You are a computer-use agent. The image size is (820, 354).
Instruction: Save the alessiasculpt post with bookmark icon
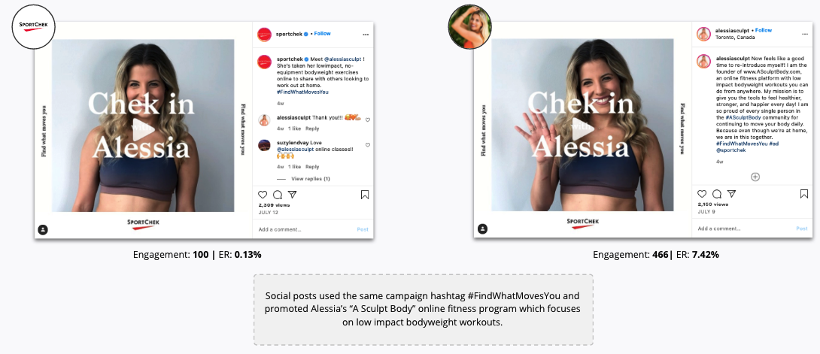804,194
